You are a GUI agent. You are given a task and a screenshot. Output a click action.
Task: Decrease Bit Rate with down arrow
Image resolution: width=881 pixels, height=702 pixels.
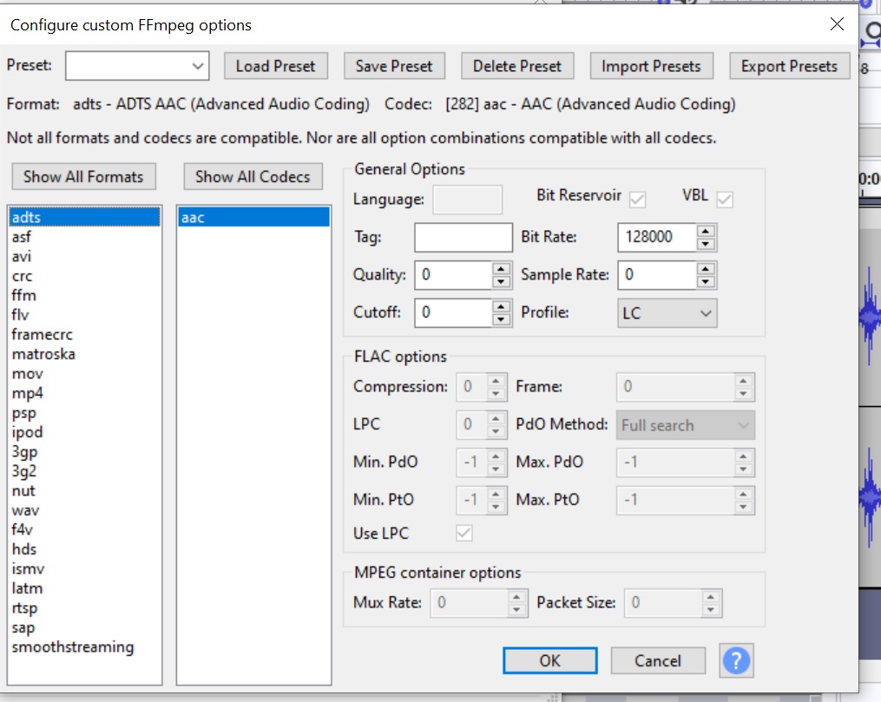click(x=706, y=245)
